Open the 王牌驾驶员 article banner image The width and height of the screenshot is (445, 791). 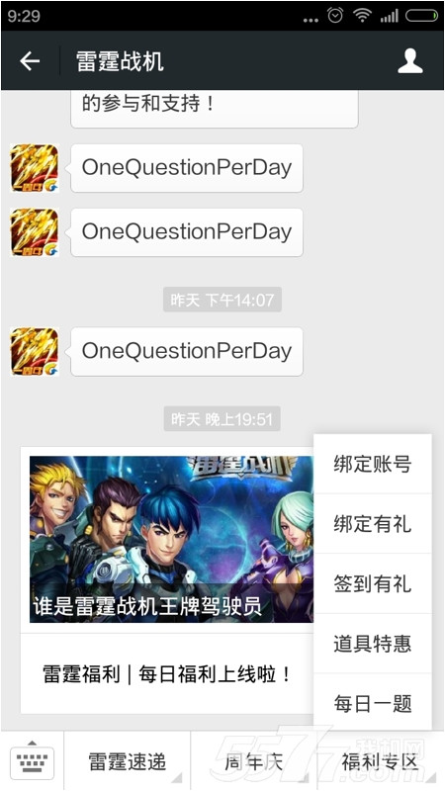(x=171, y=539)
